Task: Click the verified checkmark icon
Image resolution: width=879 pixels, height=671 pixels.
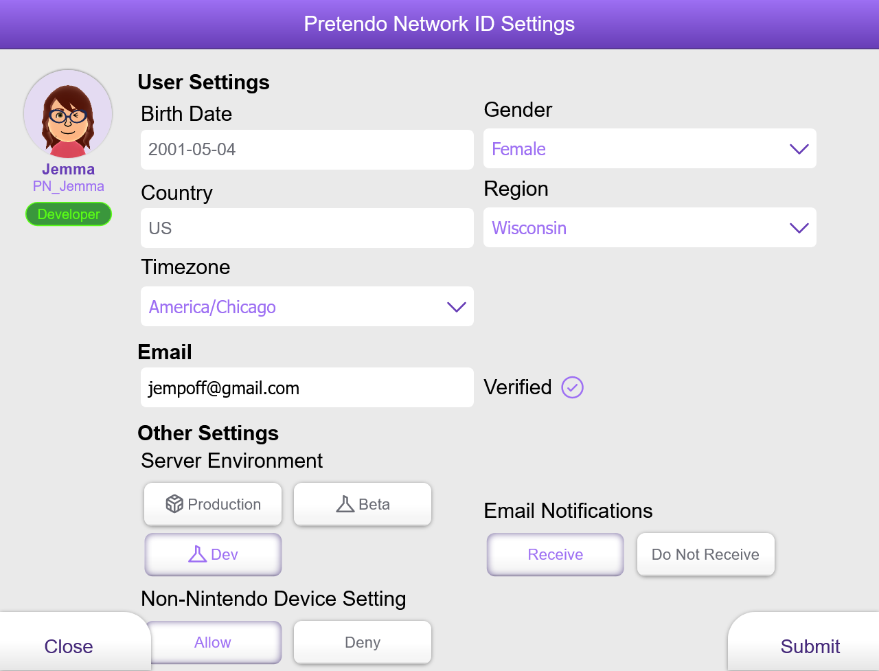Action: [572, 387]
